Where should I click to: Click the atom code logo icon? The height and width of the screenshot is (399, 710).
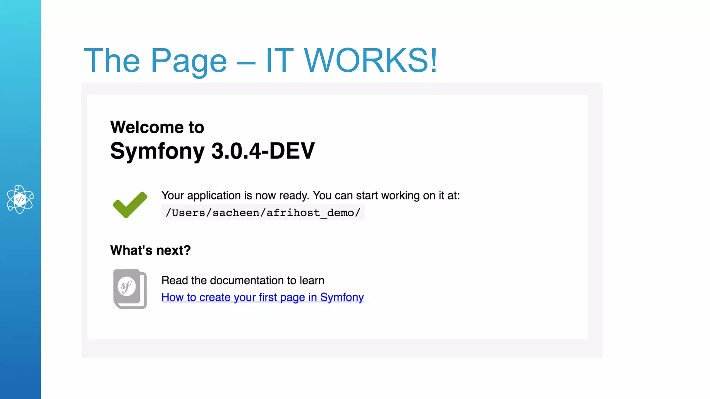coord(20,199)
